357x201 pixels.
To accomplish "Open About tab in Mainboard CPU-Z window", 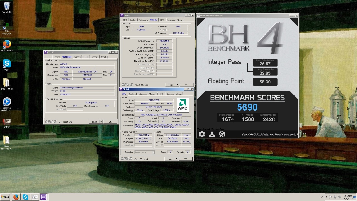I will [x=103, y=57].
